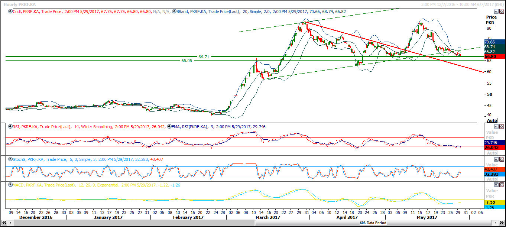Toggle Auto scaling on Stochastic pane
The width and height of the screenshot is (506, 227).
coord(492,179)
